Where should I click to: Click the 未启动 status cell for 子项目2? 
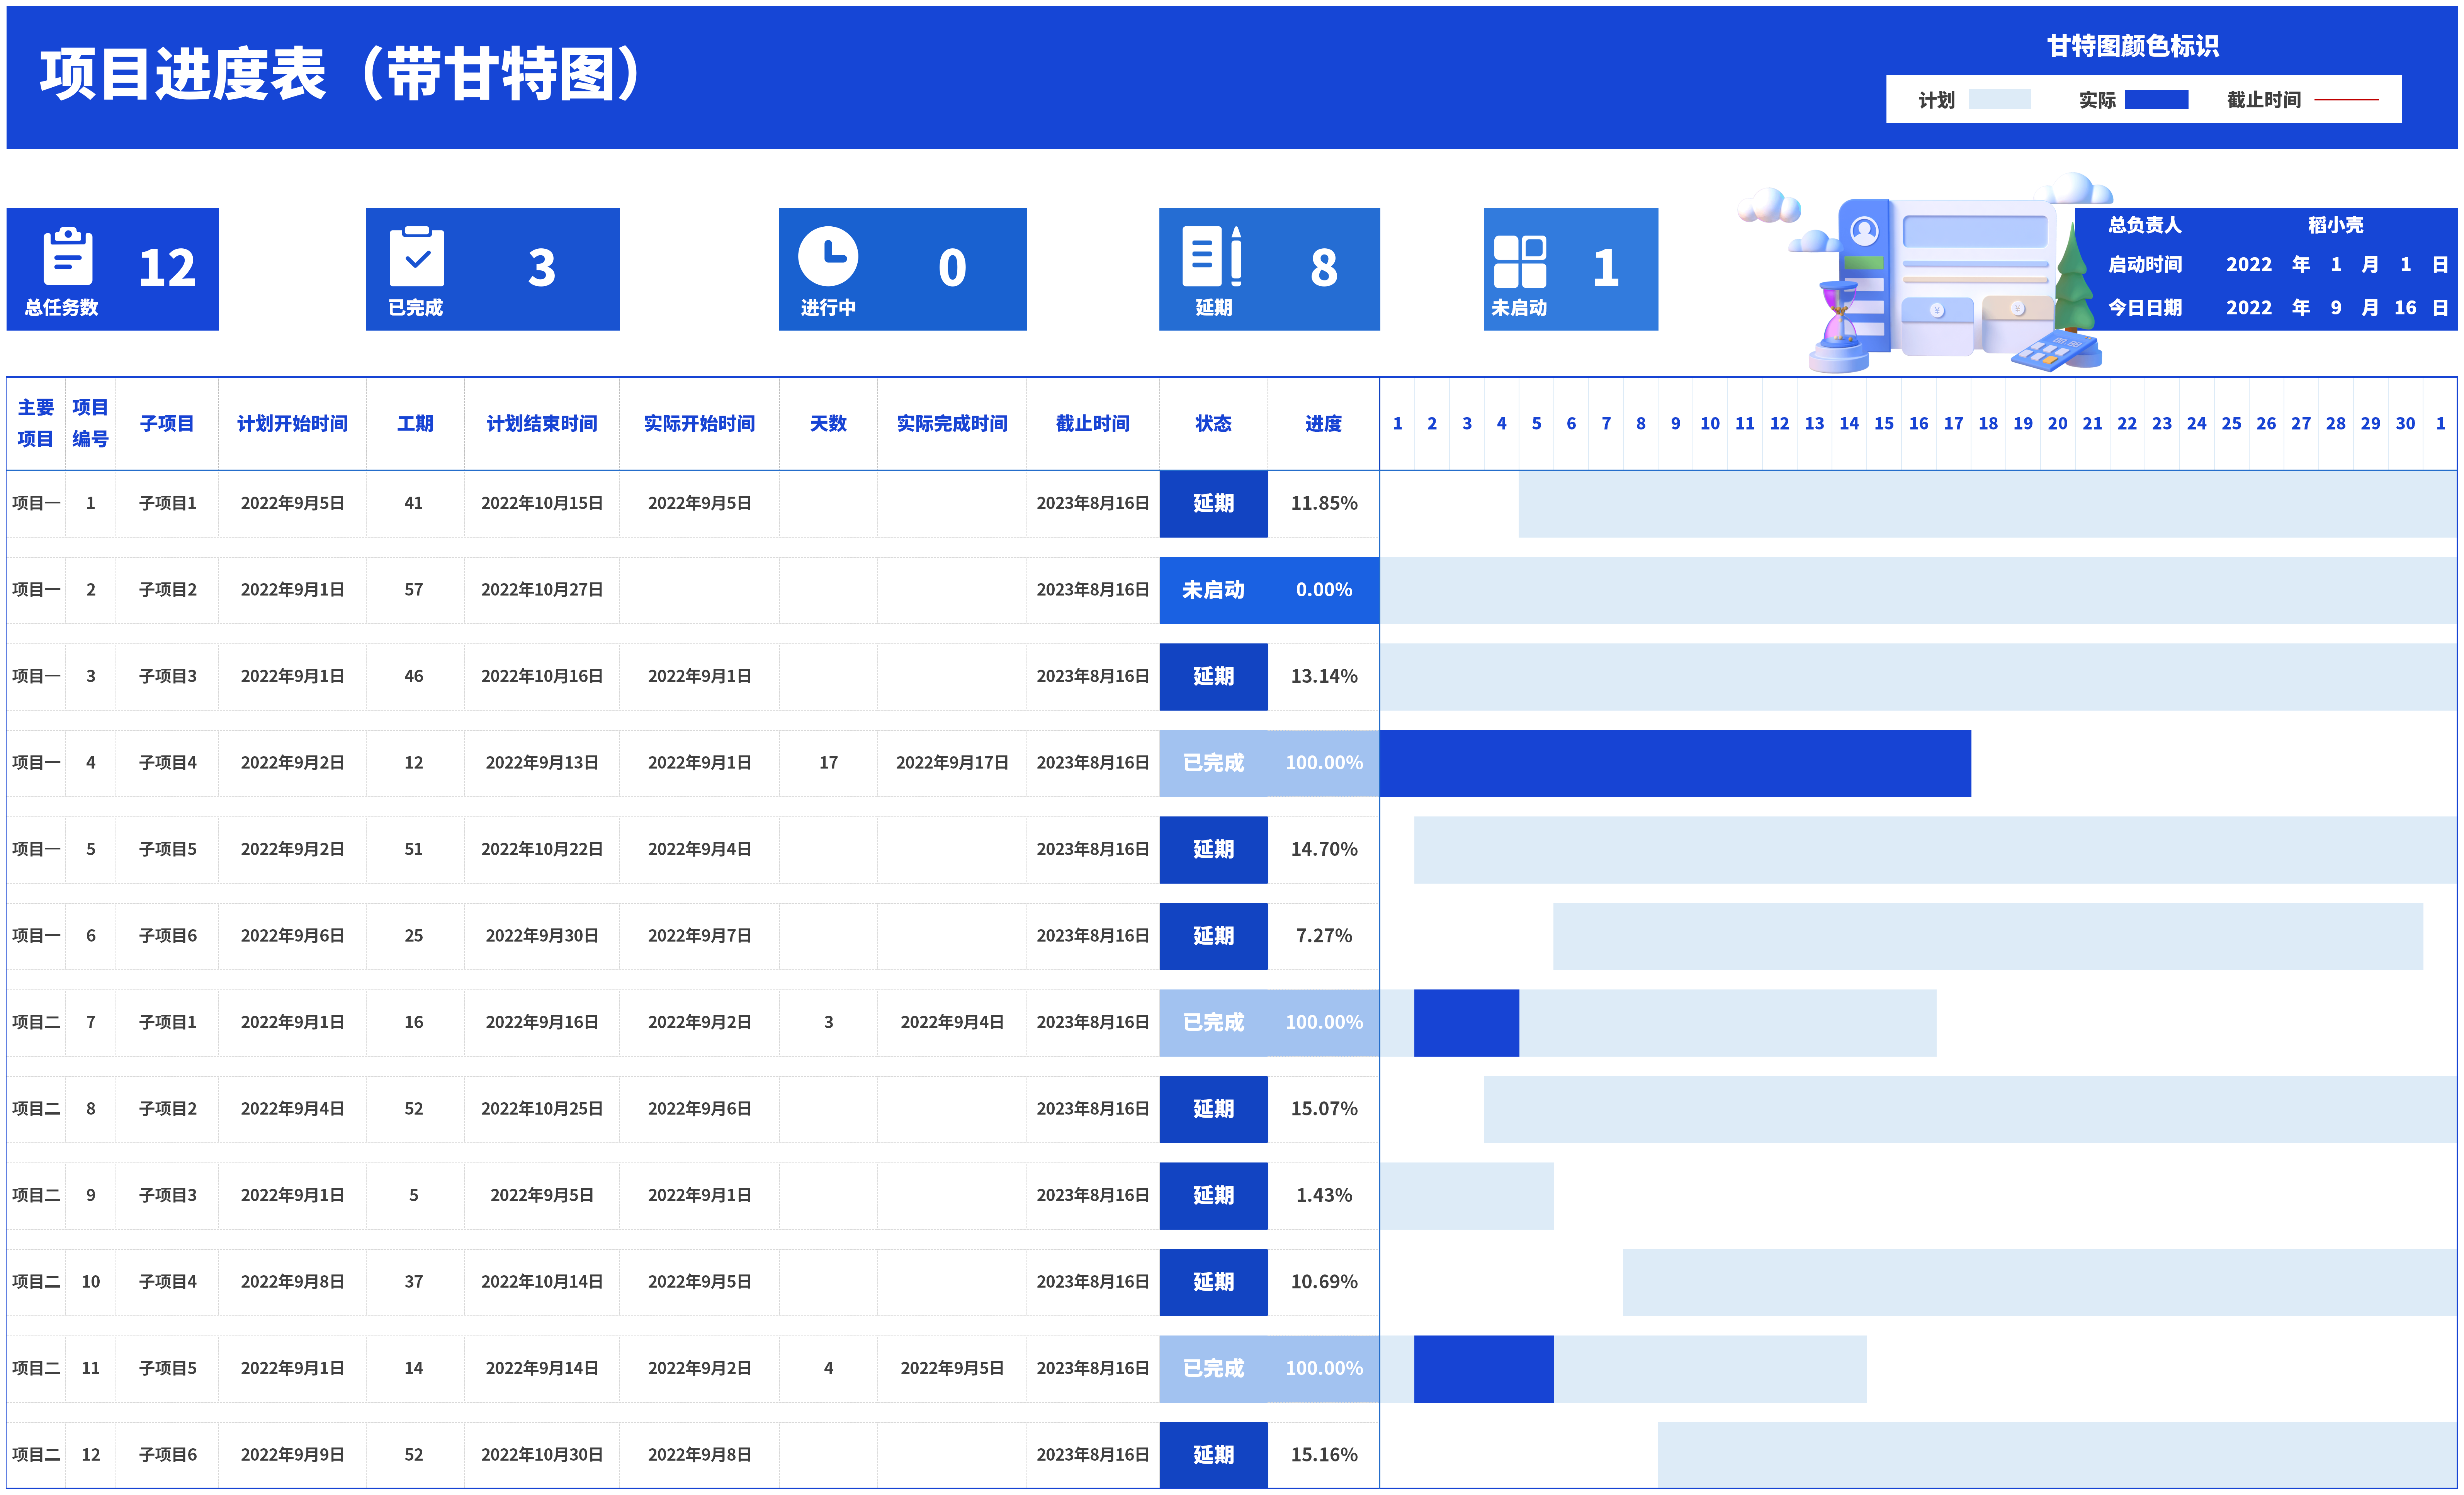pyautogui.click(x=1213, y=590)
